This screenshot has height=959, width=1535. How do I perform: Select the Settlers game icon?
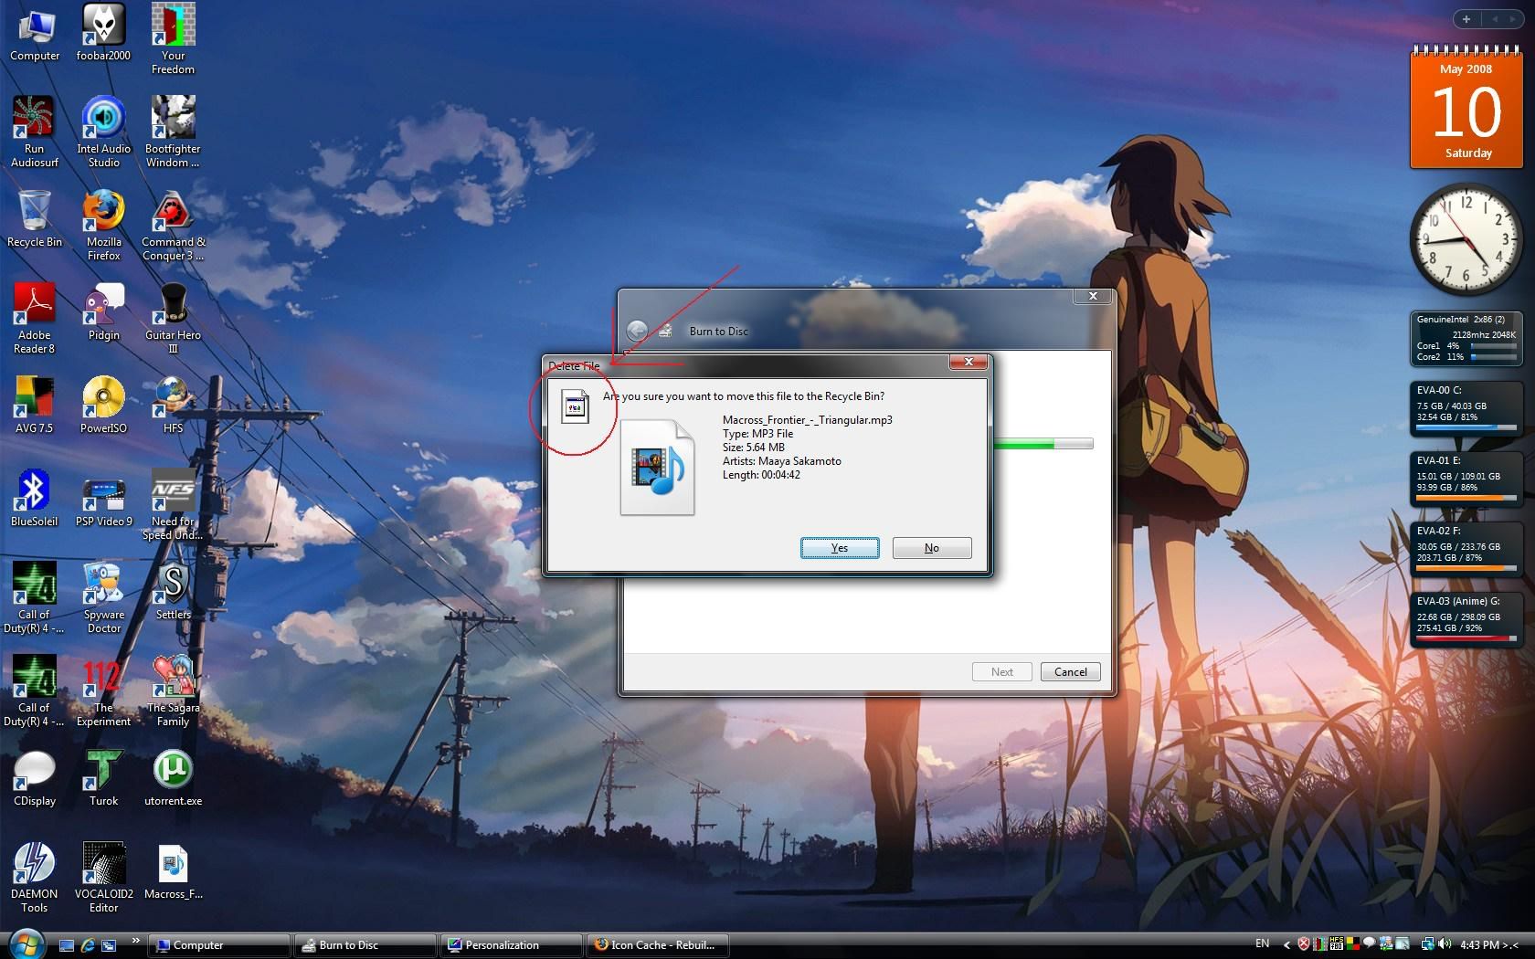tap(173, 592)
